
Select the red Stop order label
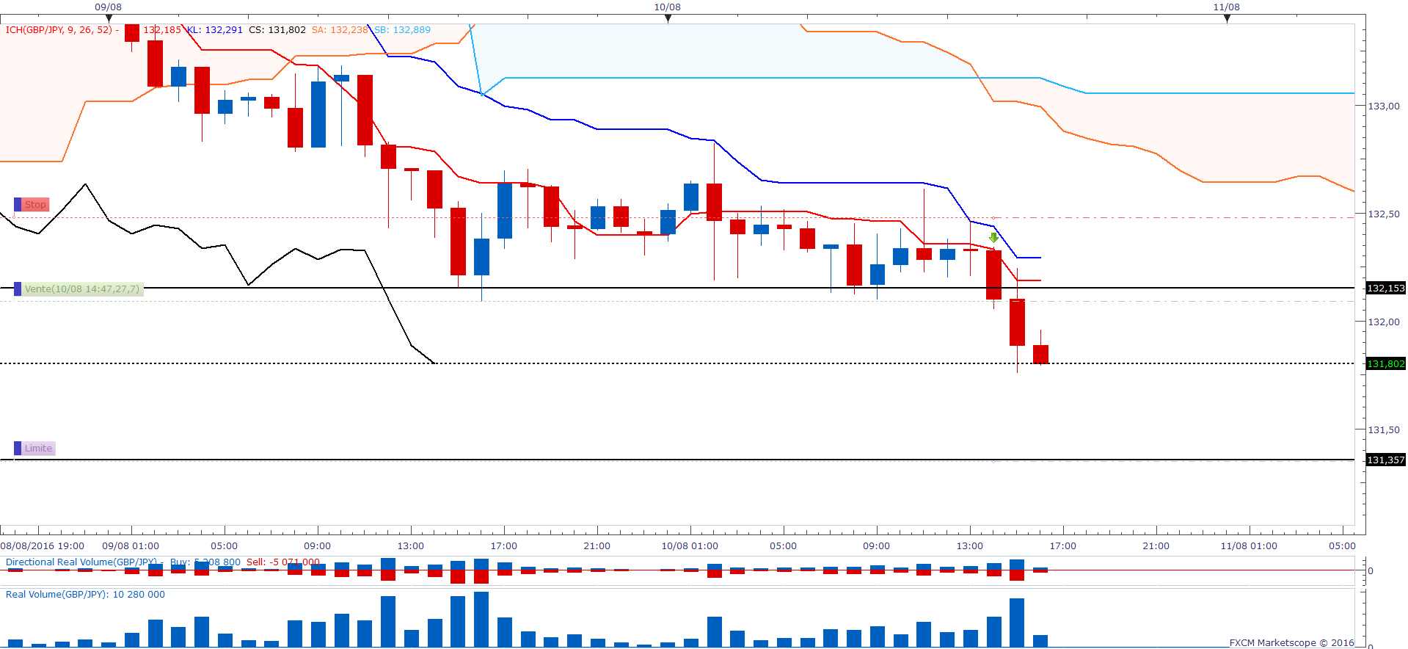coord(35,205)
